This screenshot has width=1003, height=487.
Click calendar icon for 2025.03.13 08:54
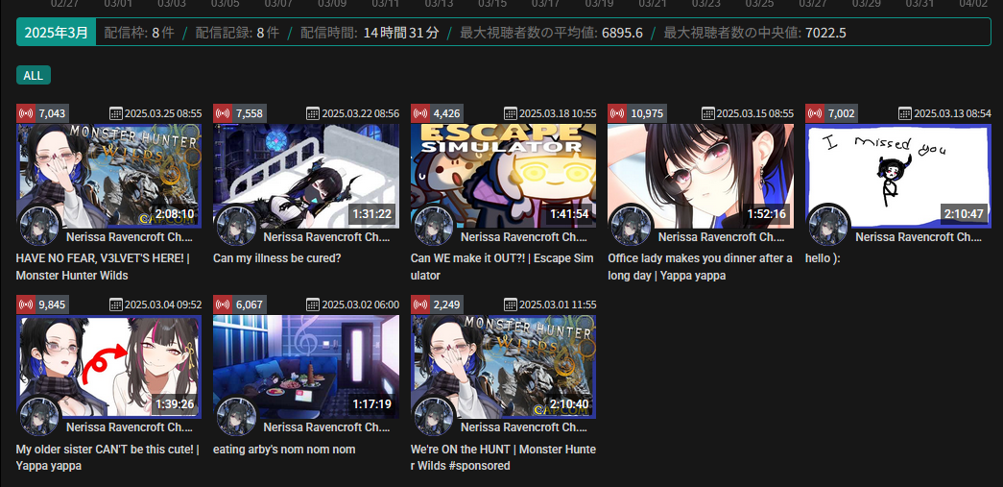tap(905, 114)
